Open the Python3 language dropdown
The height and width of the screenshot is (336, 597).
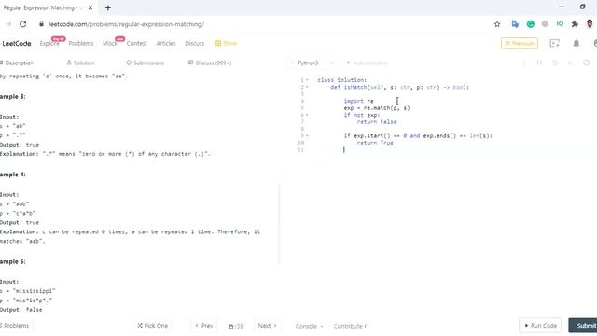[x=313, y=63]
